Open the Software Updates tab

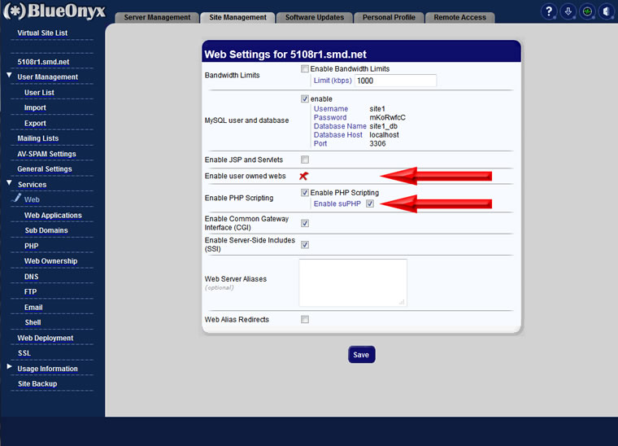pyautogui.click(x=315, y=17)
